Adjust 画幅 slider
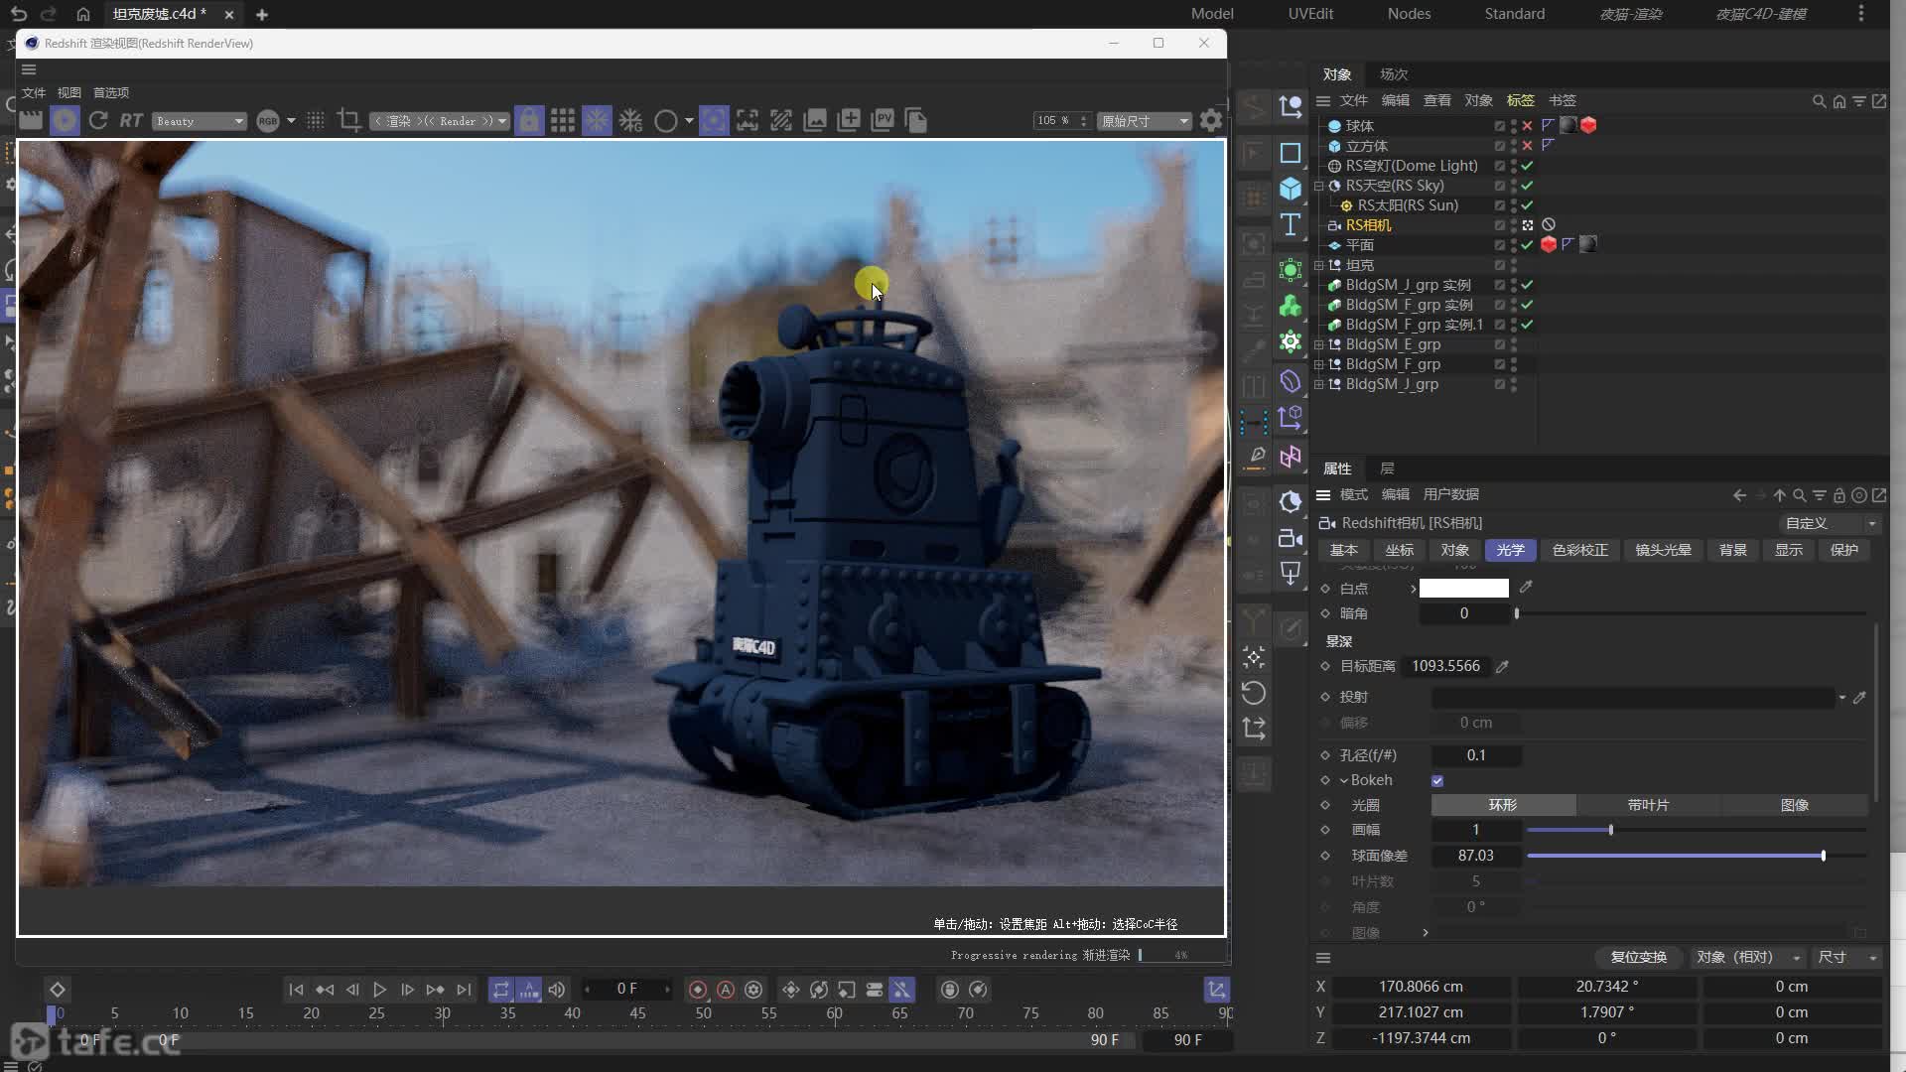Viewport: 1906px width, 1072px height. pyautogui.click(x=1697, y=830)
